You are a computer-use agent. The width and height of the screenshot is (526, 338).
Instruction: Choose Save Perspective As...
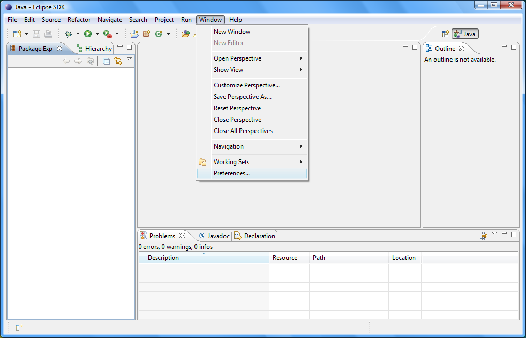click(251, 97)
